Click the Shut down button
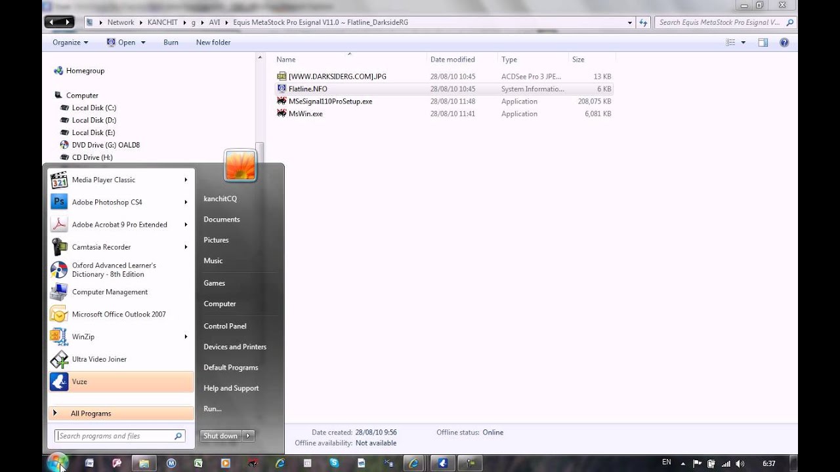 [x=220, y=436]
